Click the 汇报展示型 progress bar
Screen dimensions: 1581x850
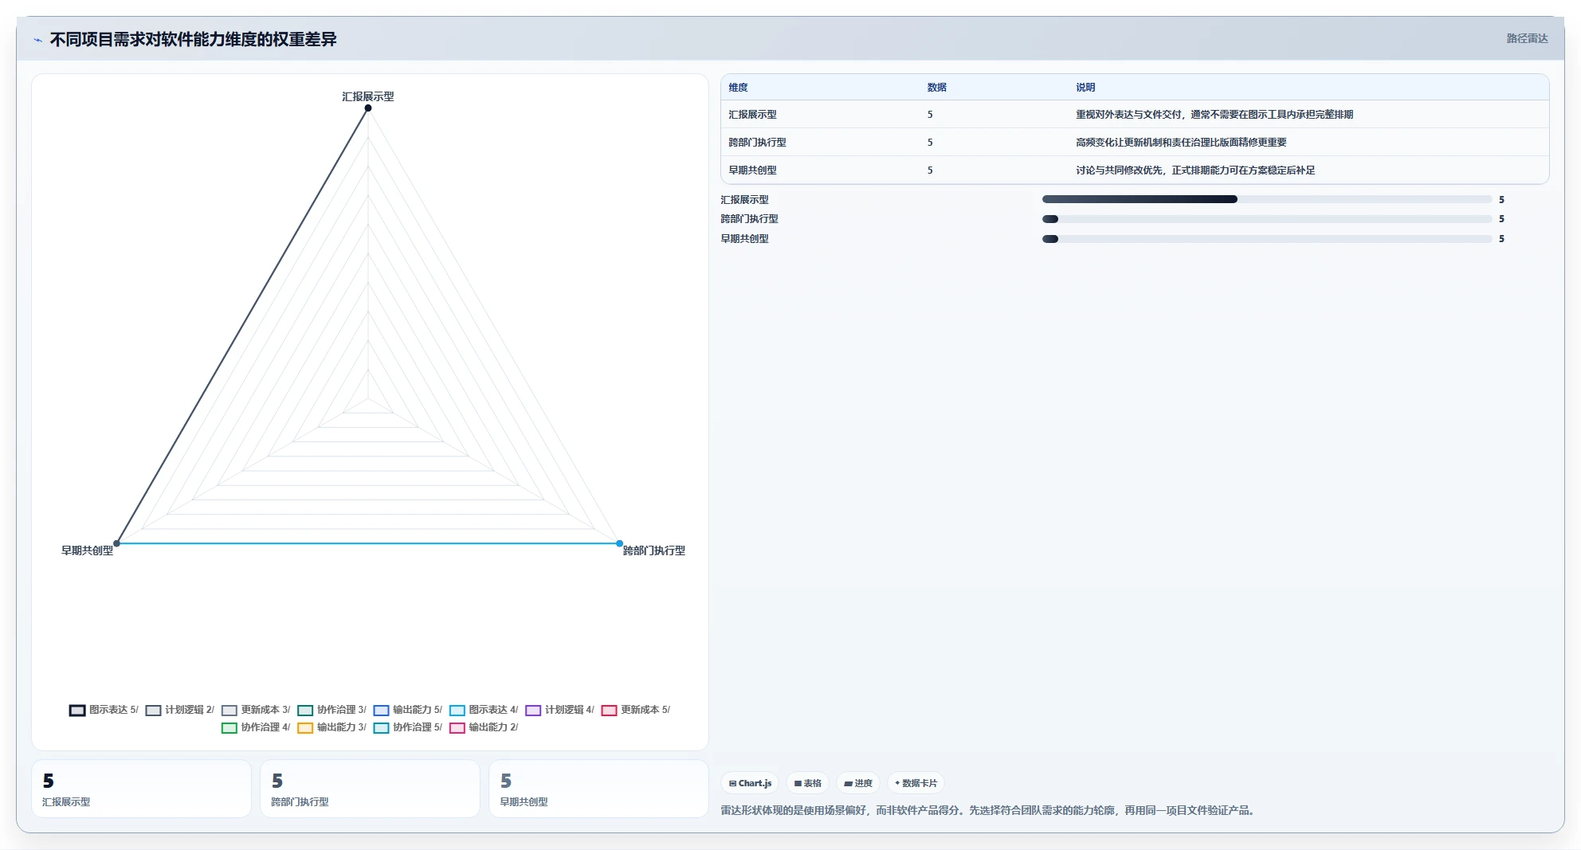point(1267,199)
